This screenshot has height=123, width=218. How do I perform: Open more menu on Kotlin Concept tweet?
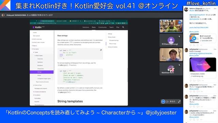point(203,81)
